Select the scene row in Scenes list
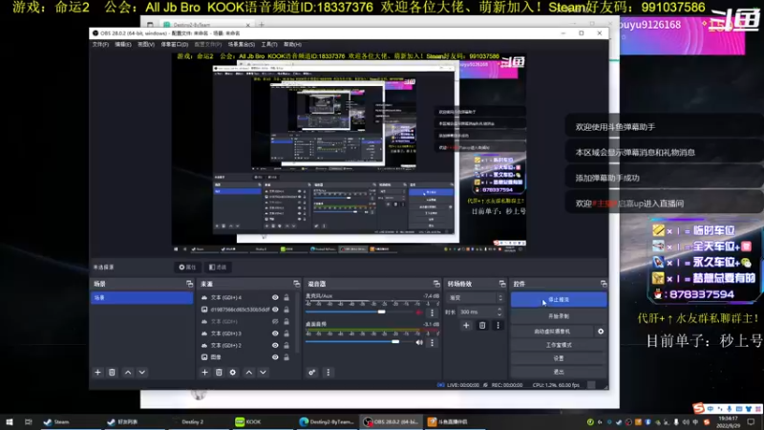The width and height of the screenshot is (764, 430). click(141, 297)
